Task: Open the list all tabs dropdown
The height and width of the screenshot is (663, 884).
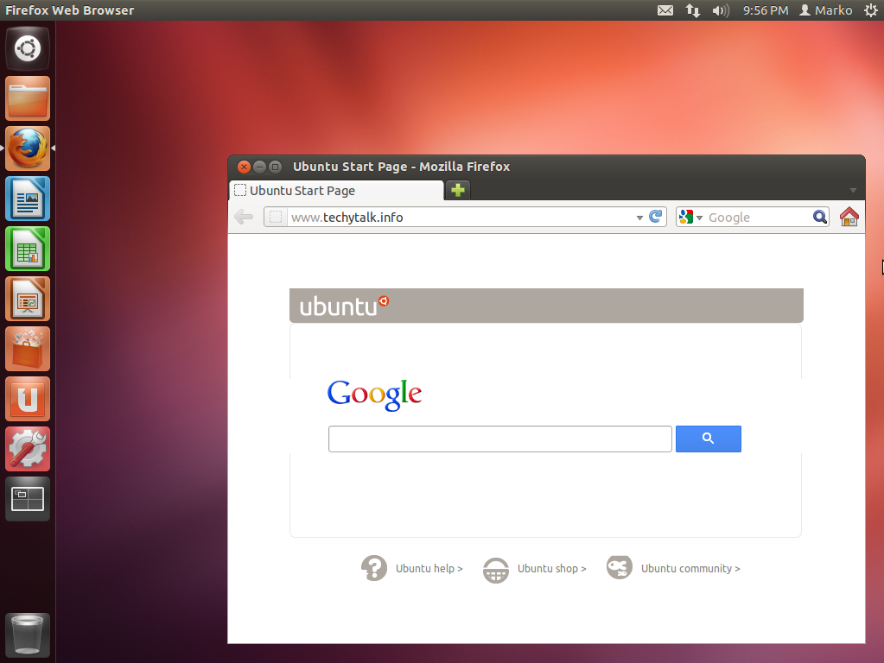Action: (853, 191)
